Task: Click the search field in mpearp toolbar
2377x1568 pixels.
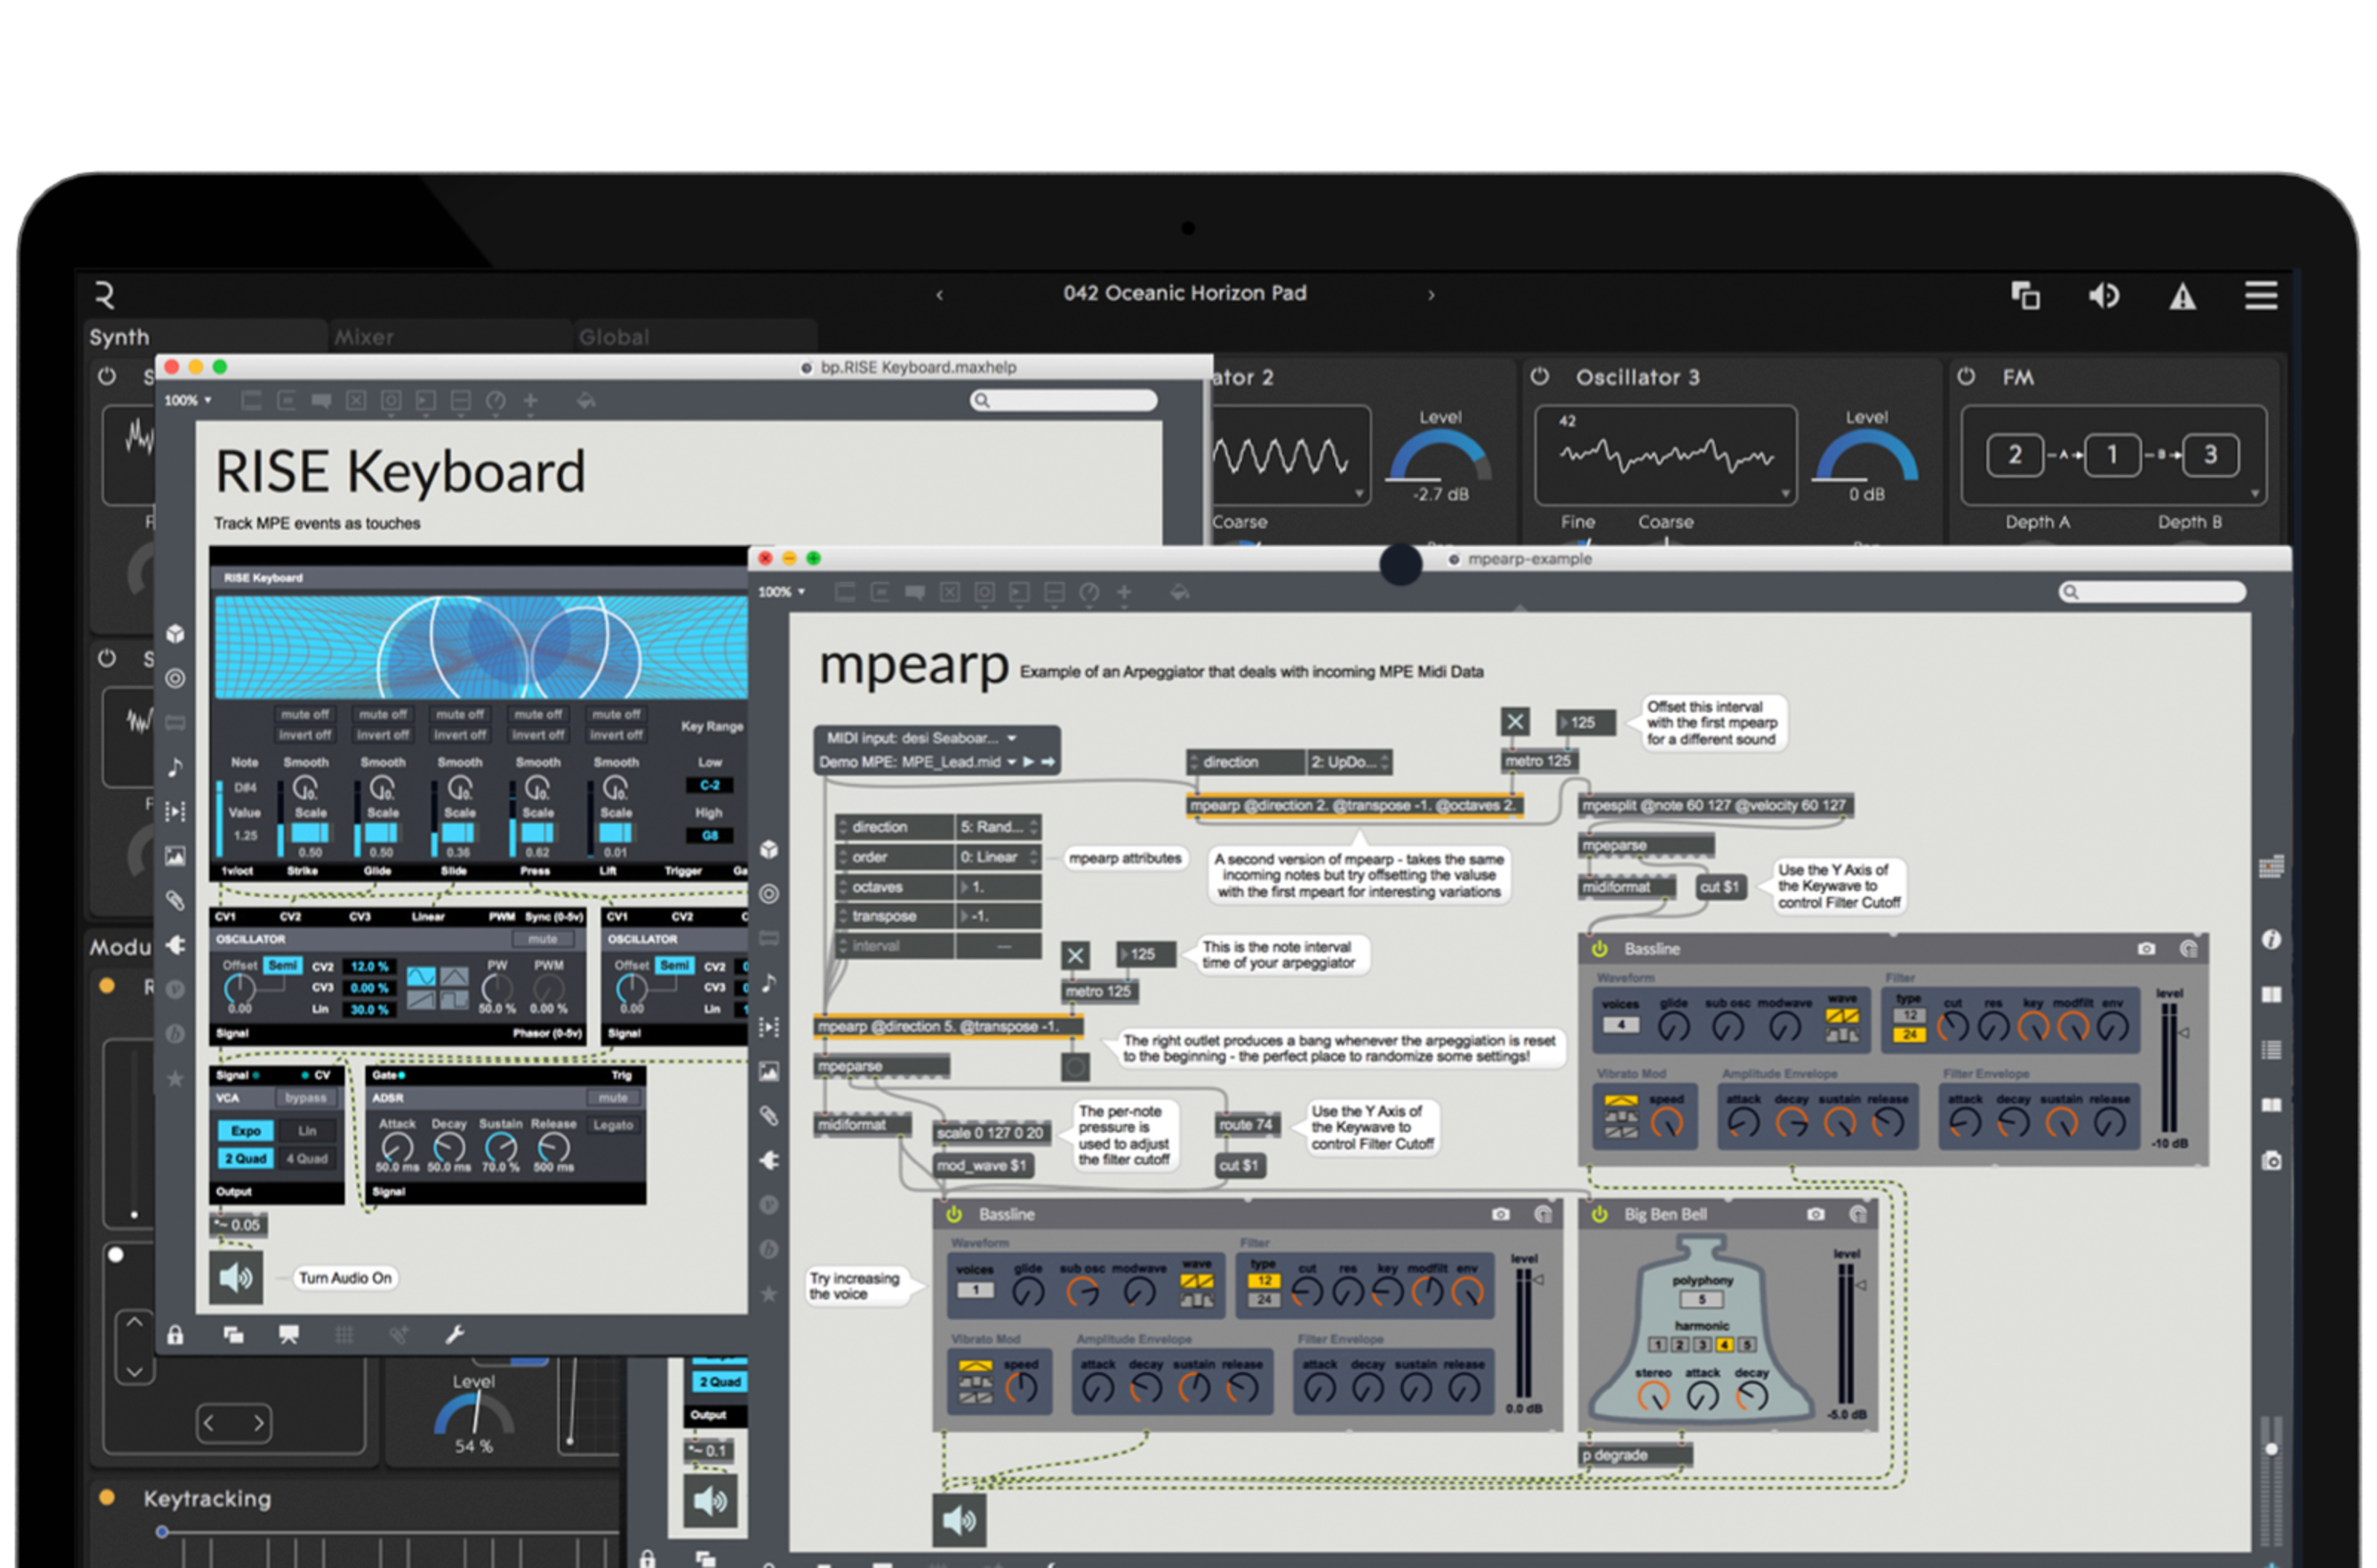Action: (2152, 592)
